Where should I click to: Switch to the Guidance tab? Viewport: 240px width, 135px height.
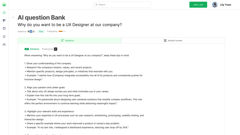69,41
